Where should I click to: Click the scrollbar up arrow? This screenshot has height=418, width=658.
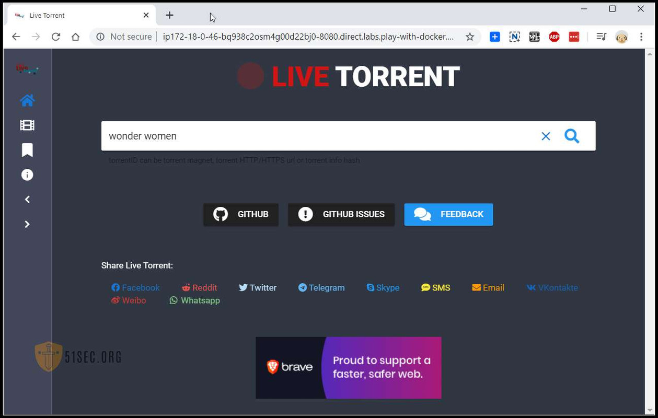[x=650, y=54]
